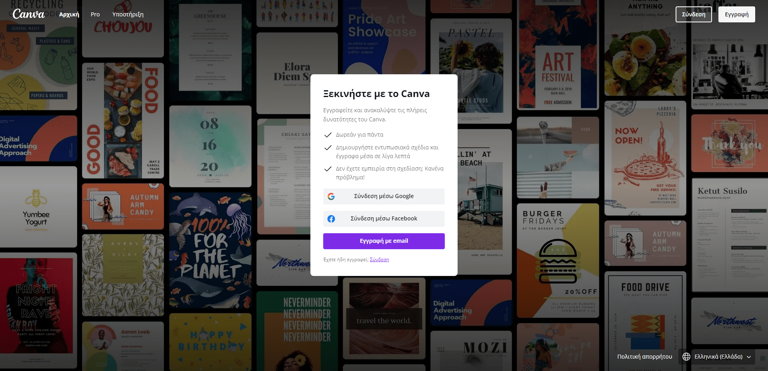Image resolution: width=768 pixels, height=371 pixels.
Task: Click the purple Εγγραφή με email button
Action: [384, 241]
